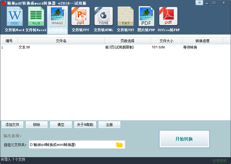The width and height of the screenshot is (231, 164).
Task: Click the 注册 button
Action: point(109,125)
